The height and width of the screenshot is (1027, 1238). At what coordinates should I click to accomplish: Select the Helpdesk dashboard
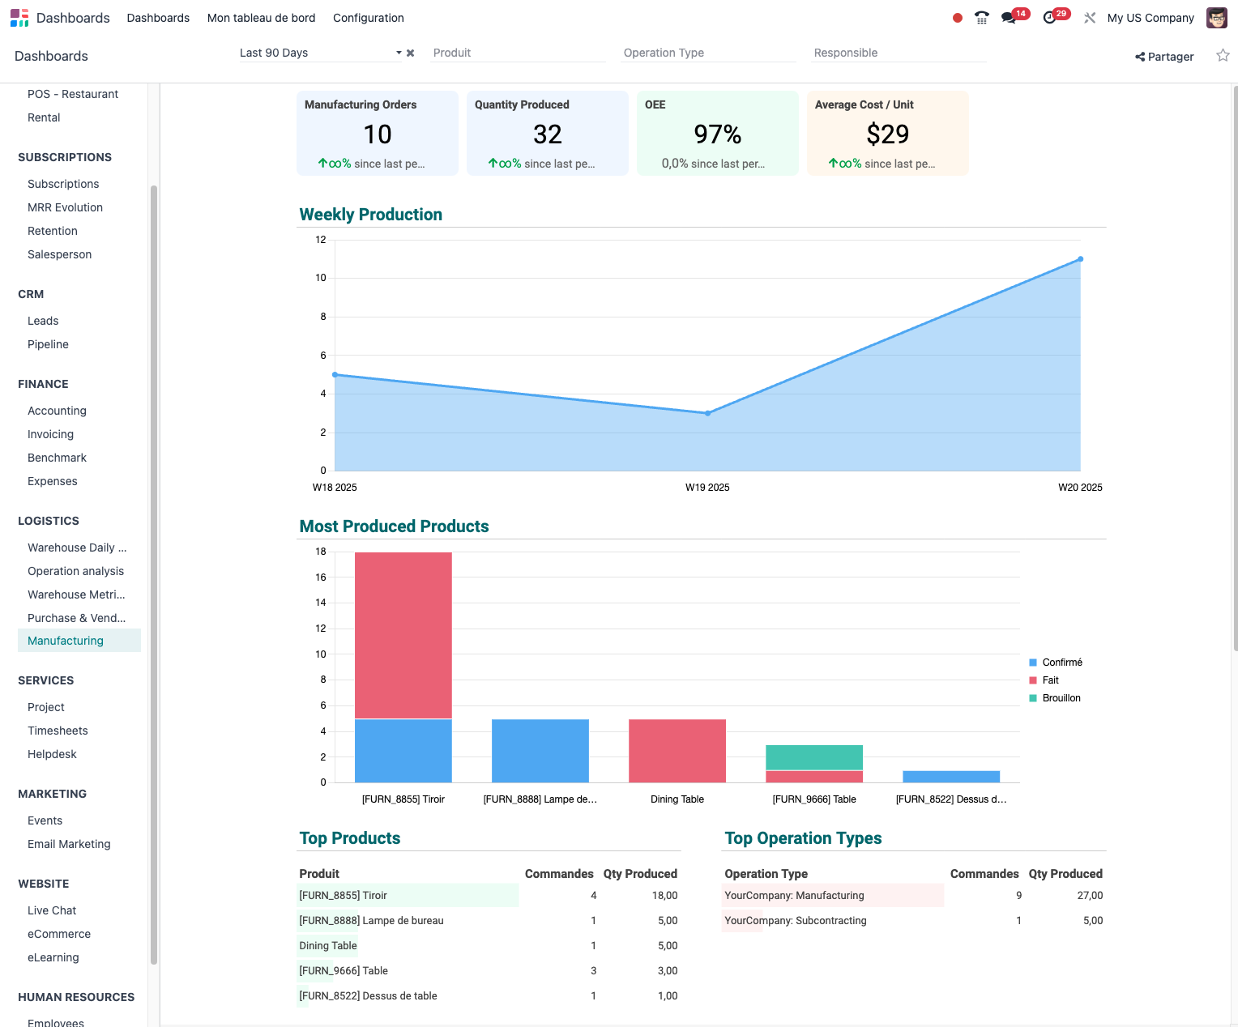pyautogui.click(x=52, y=754)
